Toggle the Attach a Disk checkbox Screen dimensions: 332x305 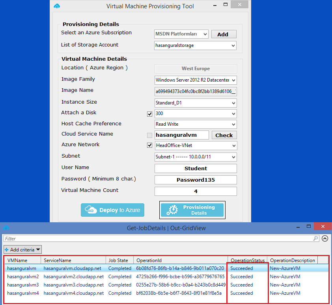149,114
